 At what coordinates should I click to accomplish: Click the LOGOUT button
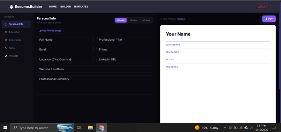[x=263, y=7]
